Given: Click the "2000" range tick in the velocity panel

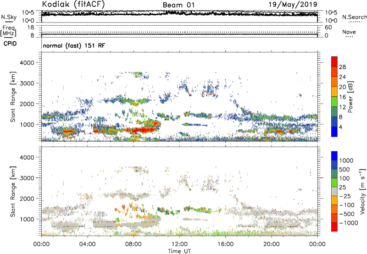Looking at the screenshot, I should coord(27,199).
